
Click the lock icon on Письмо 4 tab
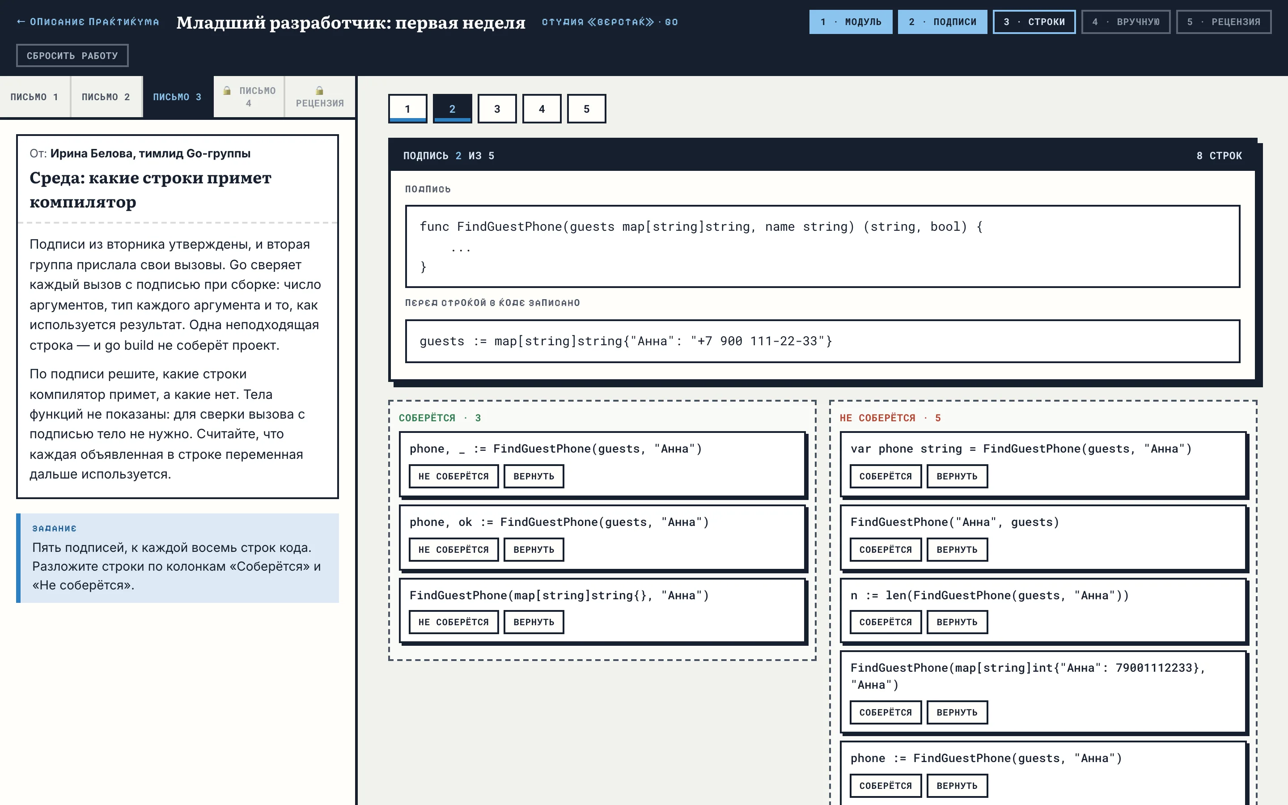pyautogui.click(x=227, y=90)
